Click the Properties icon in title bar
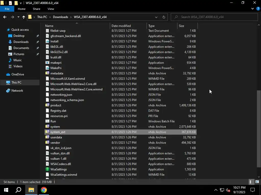This screenshot has height=195, width=261. pyautogui.click(x=10, y=3)
